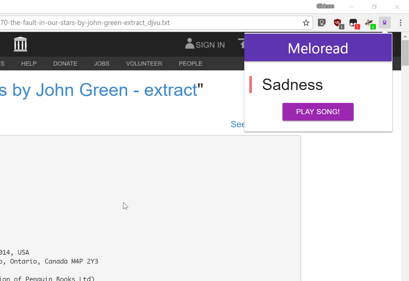Bookmark this page with the star icon
The image size is (409, 281).
[x=306, y=23]
